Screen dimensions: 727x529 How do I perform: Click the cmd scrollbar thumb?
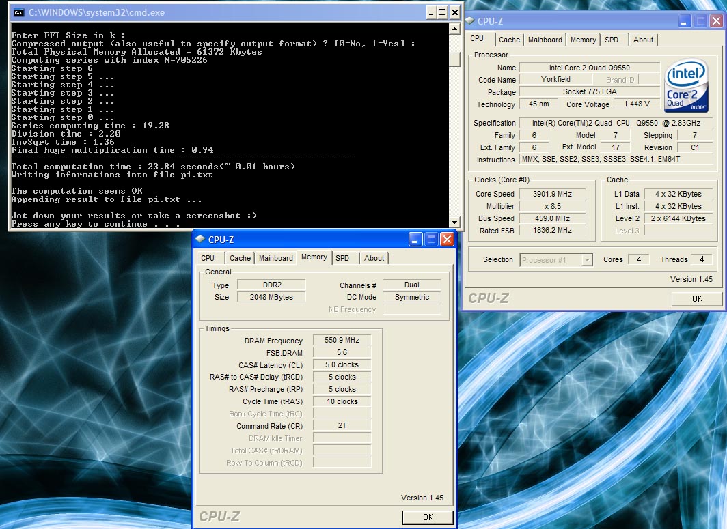point(454,59)
